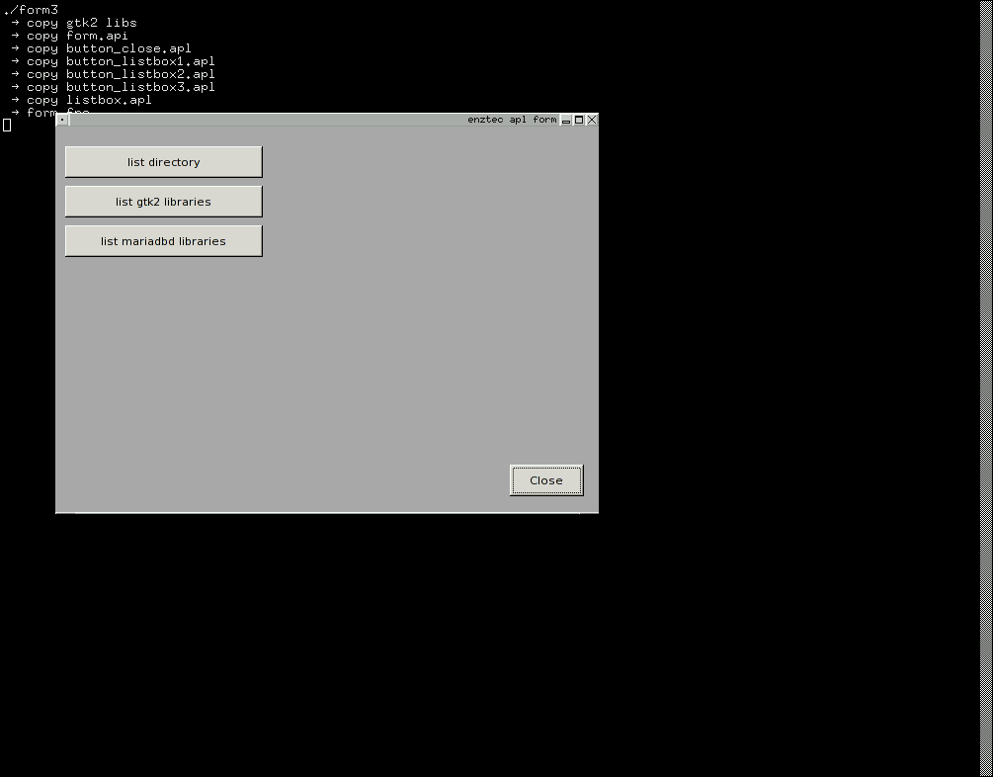The width and height of the screenshot is (993, 777).
Task: Minimize the enztec apl form window
Action: 566,120
